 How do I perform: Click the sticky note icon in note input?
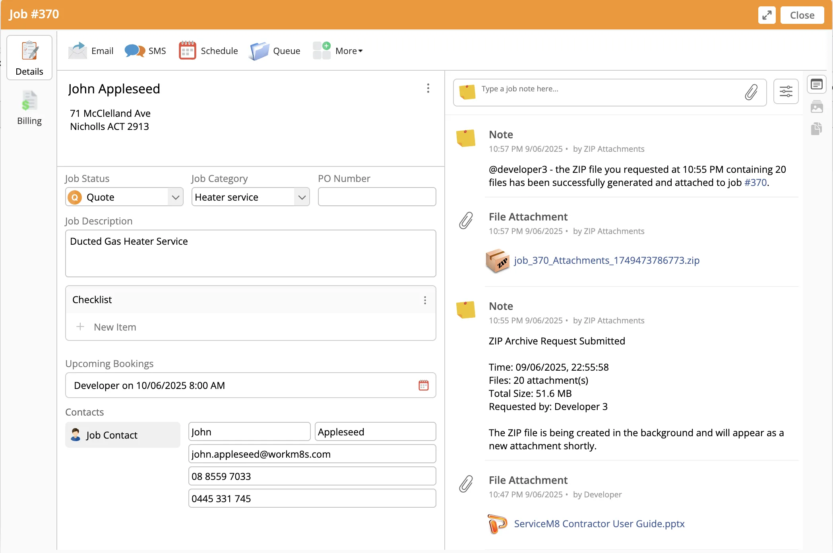(x=467, y=92)
